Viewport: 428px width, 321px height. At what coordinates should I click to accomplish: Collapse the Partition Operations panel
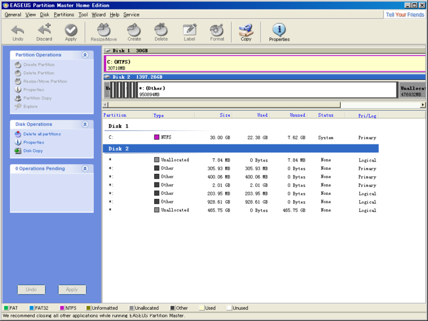[x=85, y=55]
